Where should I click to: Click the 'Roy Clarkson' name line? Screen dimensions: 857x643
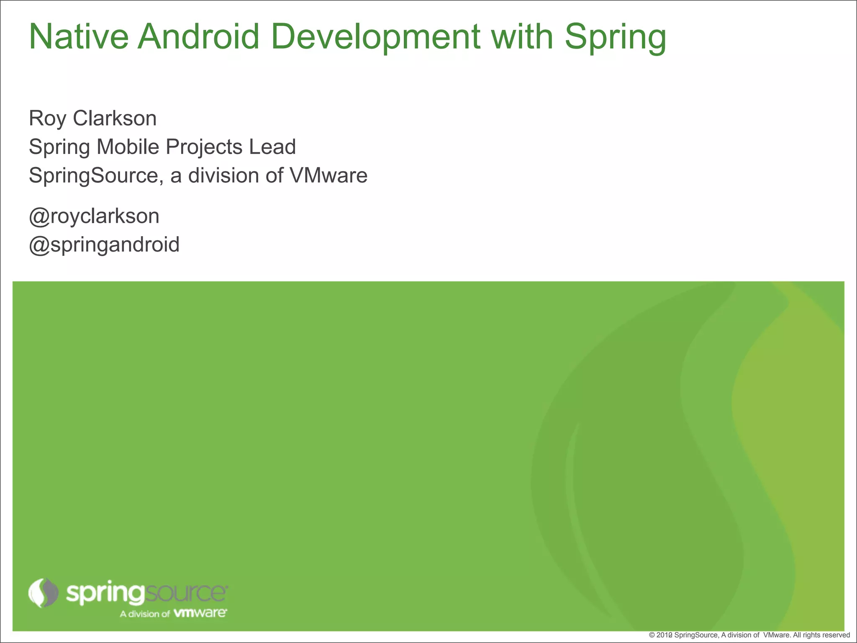coord(92,118)
